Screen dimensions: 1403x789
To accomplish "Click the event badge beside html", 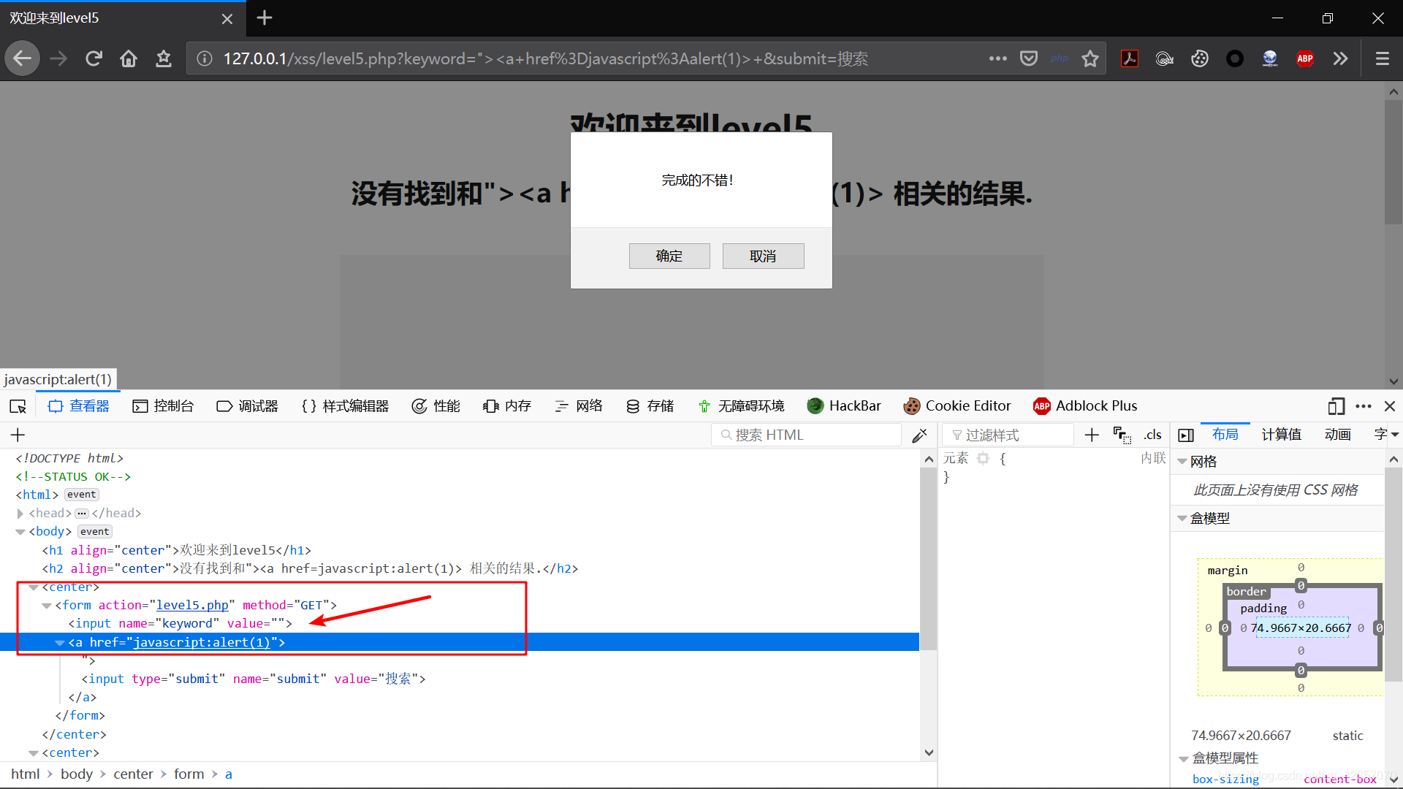I will pos(81,495).
